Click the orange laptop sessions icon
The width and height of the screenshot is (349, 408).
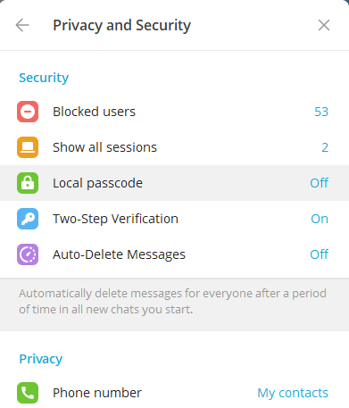tap(28, 147)
